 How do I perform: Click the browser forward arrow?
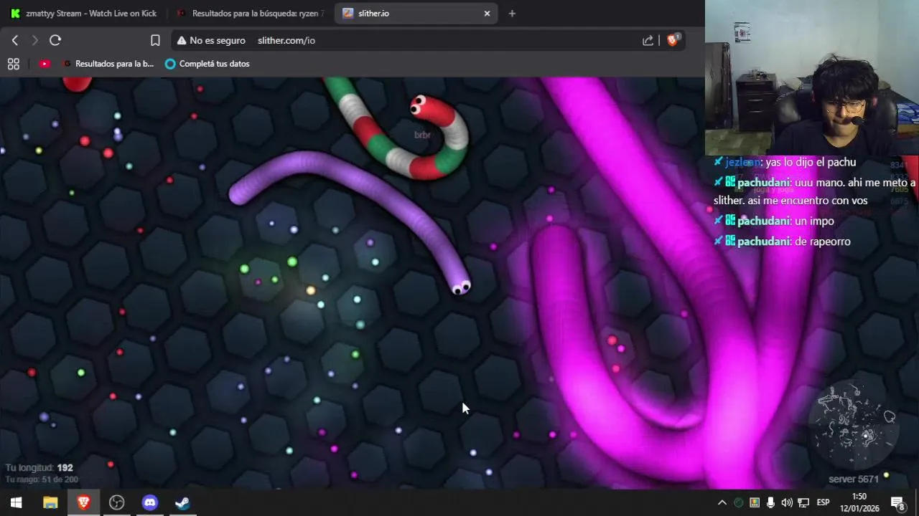point(34,41)
